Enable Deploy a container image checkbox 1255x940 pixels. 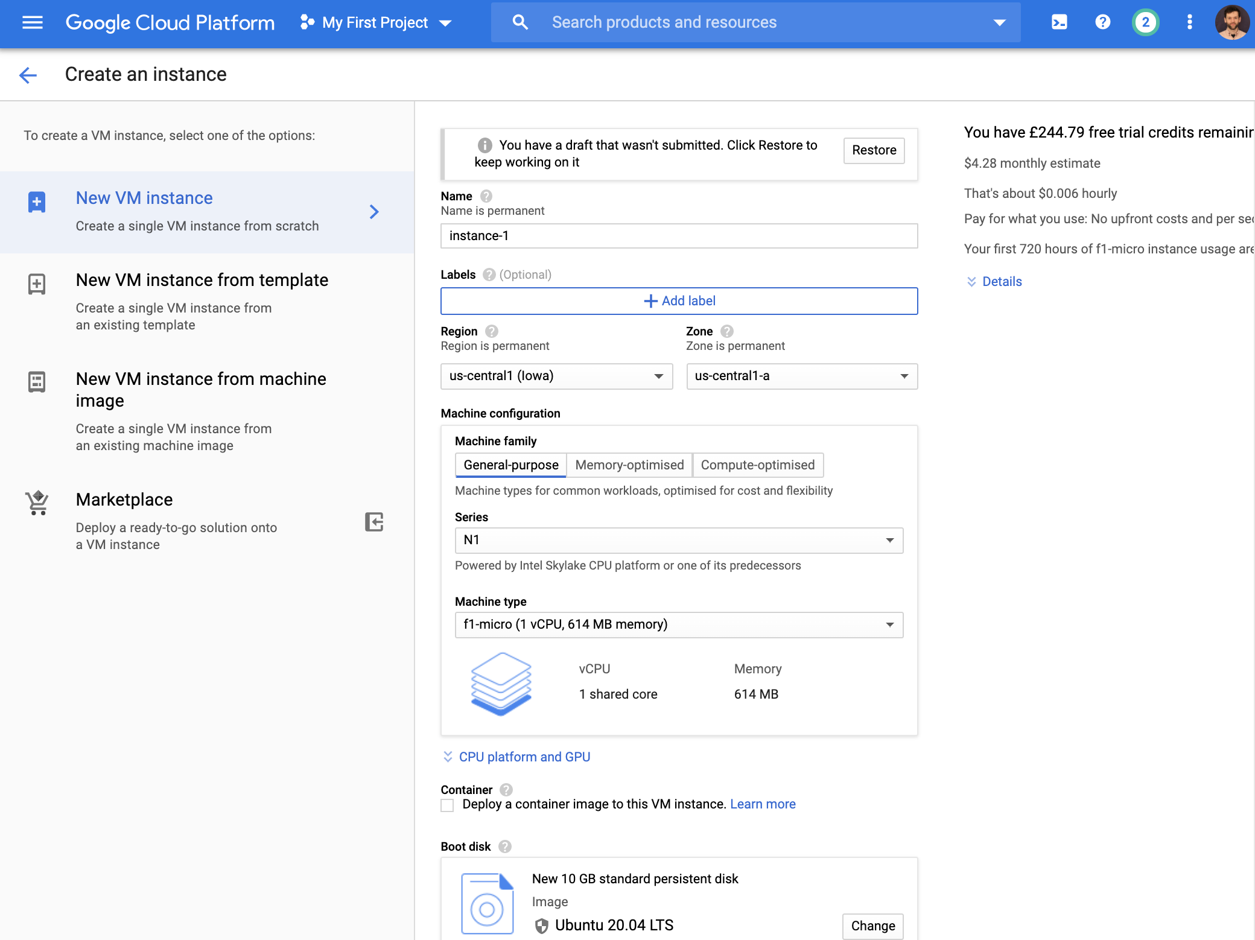click(x=447, y=805)
